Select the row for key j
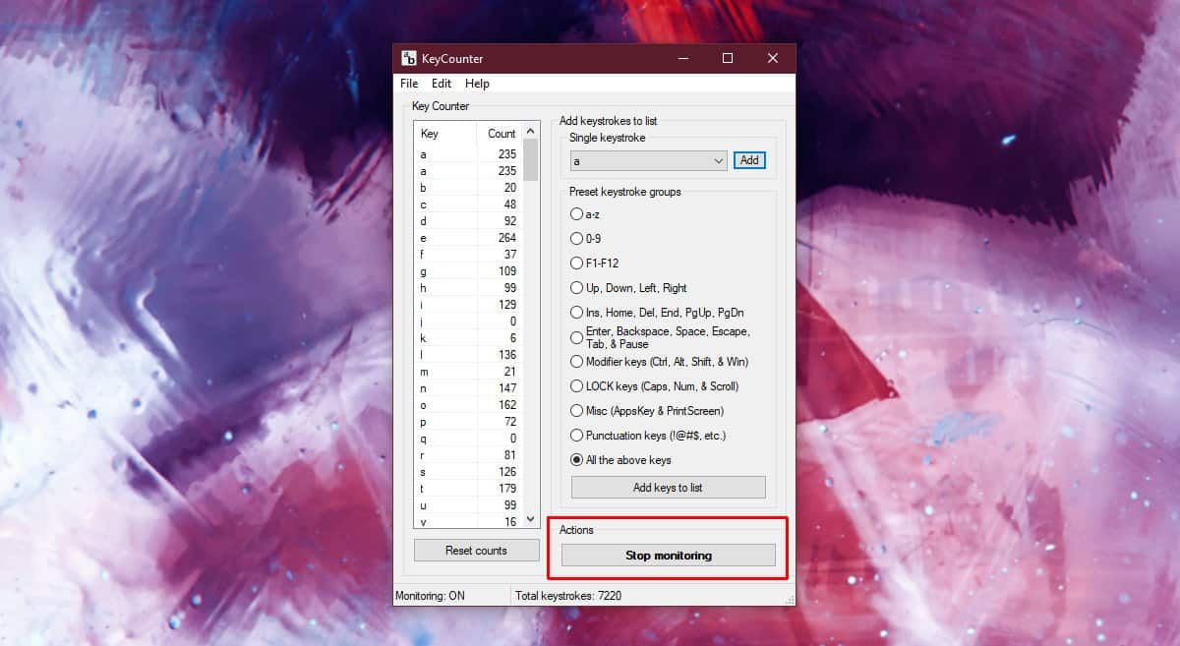Viewport: 1180px width, 646px height. tap(468, 322)
